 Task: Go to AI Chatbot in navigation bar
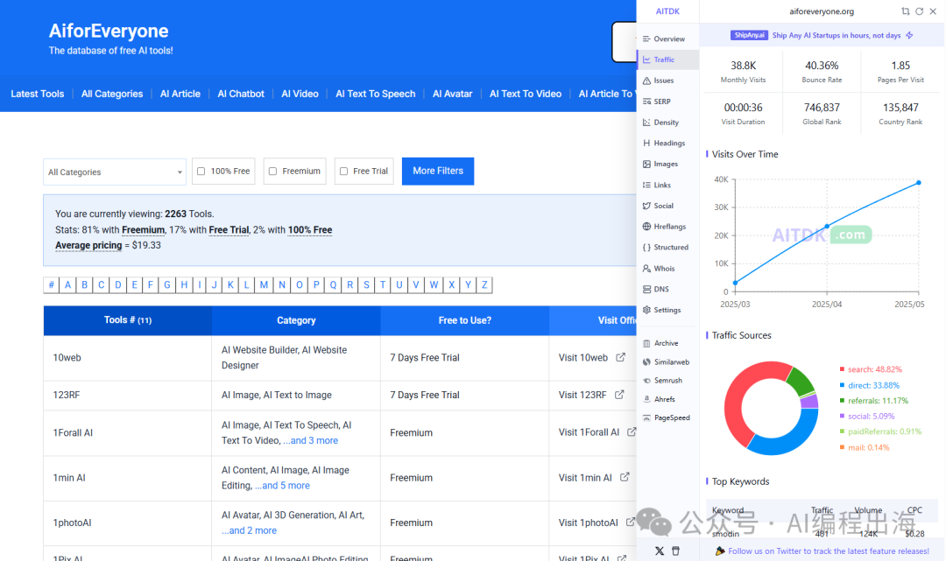pyautogui.click(x=241, y=94)
